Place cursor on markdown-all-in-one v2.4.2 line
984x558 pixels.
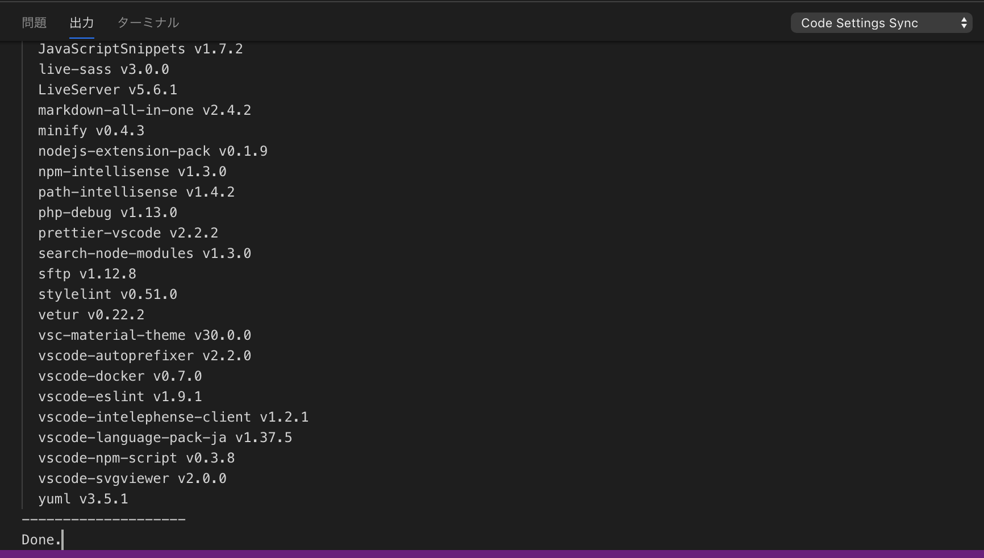coord(144,110)
